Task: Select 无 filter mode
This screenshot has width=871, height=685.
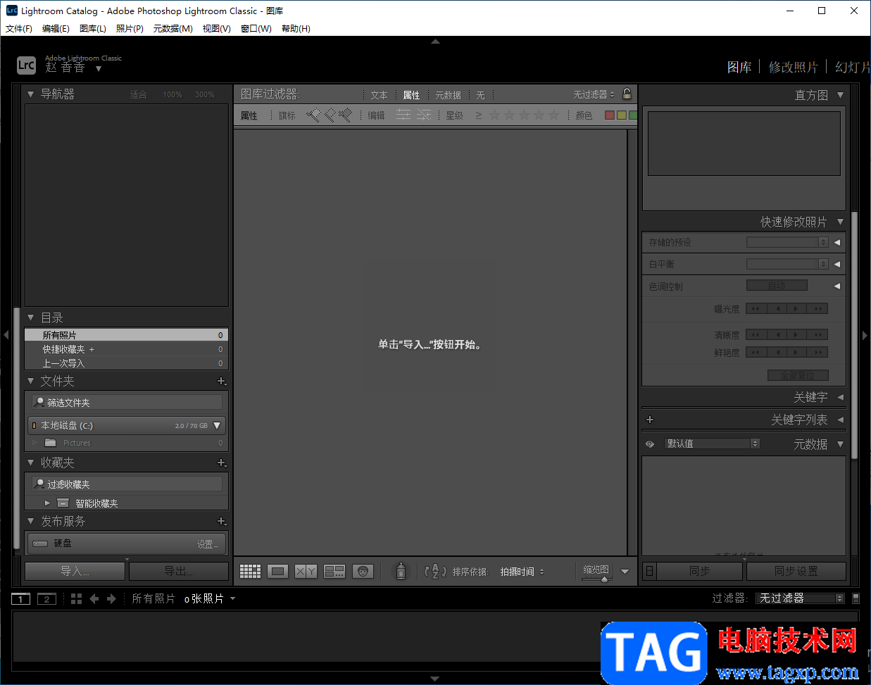Action: pos(480,95)
